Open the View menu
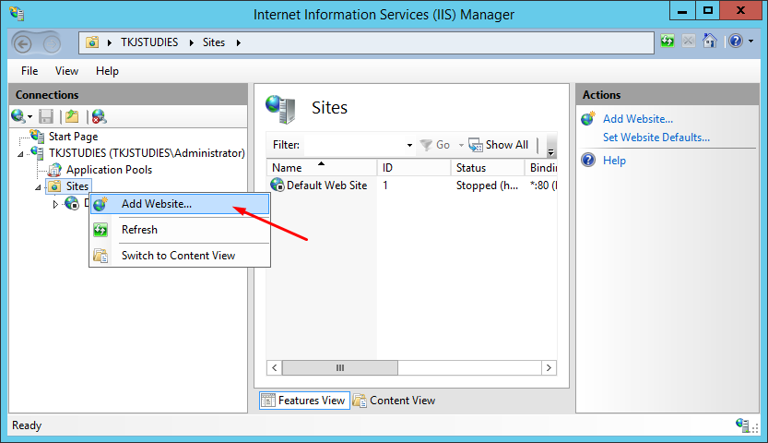The width and height of the screenshot is (768, 443). coord(66,71)
